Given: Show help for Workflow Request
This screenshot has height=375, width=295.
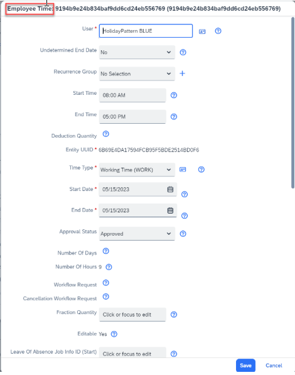Looking at the screenshot, I should (105, 283).
